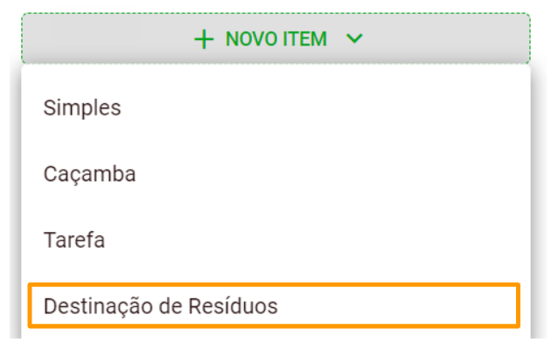Click the green plus icon
Viewport: 551px width, 350px height.
coord(204,39)
